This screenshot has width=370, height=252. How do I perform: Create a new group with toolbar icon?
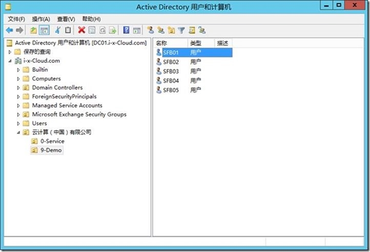(x=161, y=30)
